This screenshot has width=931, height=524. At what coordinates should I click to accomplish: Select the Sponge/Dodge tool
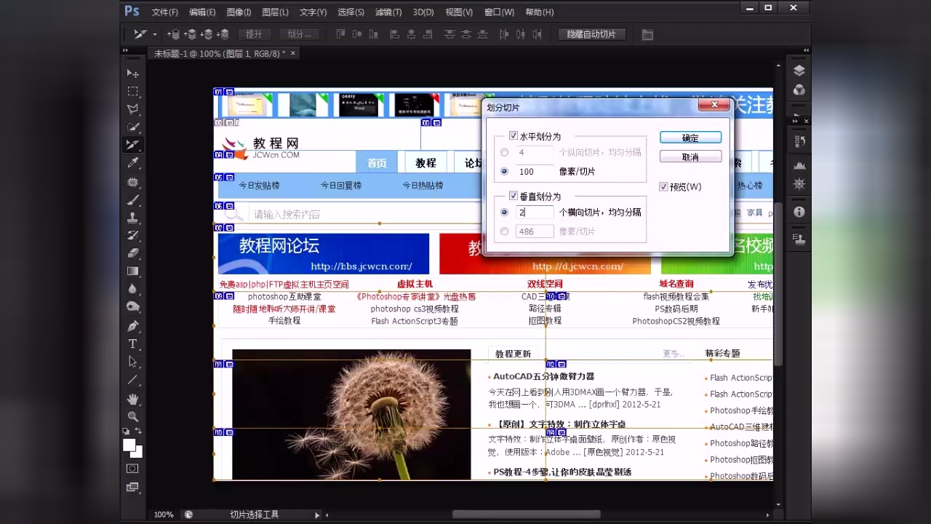(132, 307)
